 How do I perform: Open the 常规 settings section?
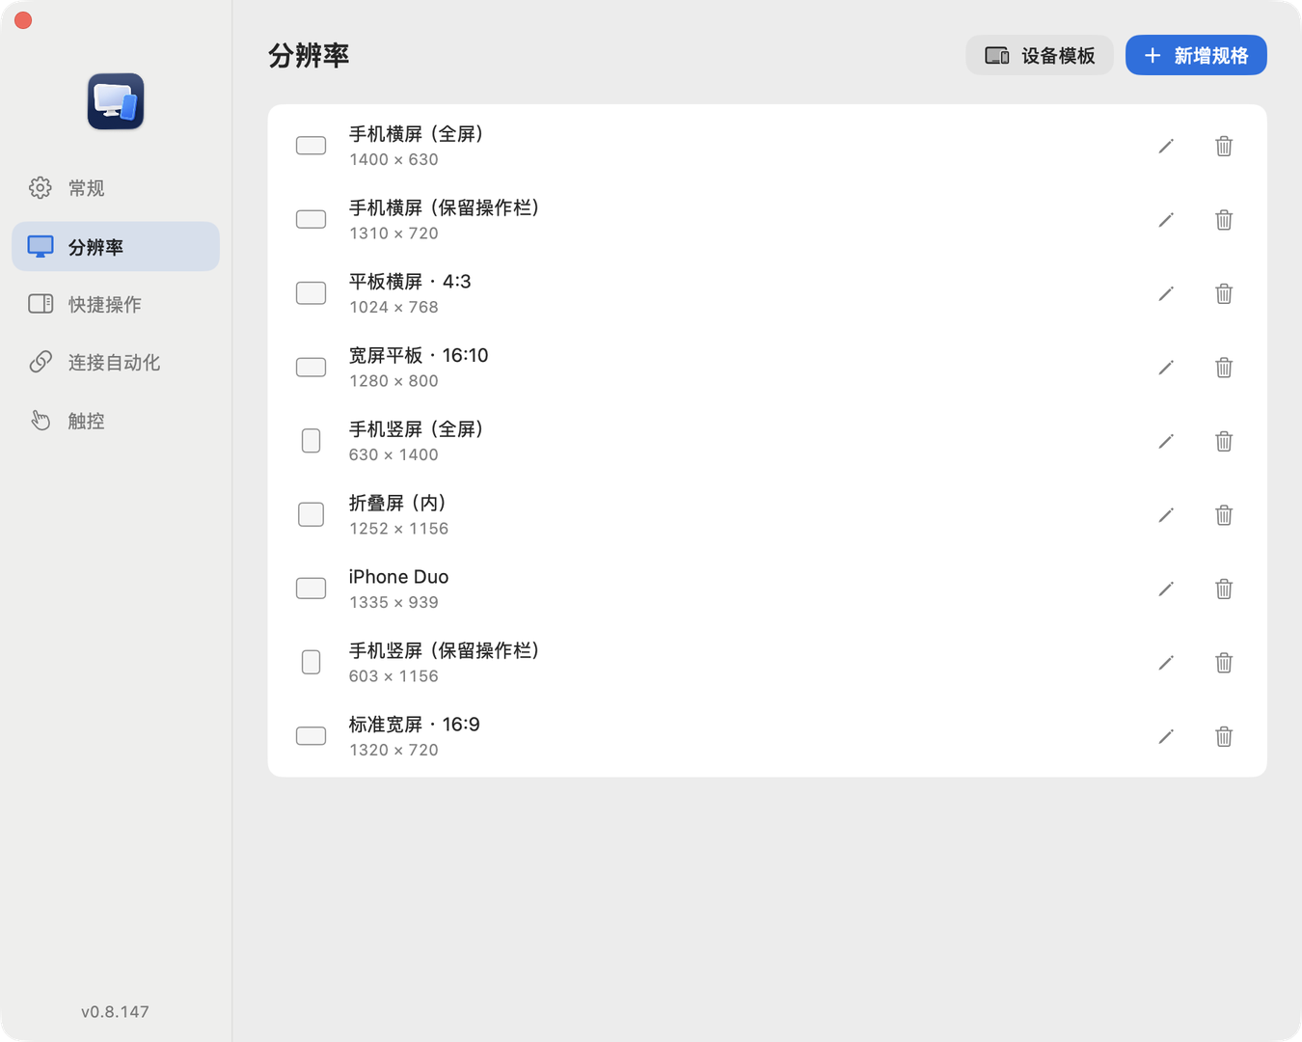(x=116, y=188)
